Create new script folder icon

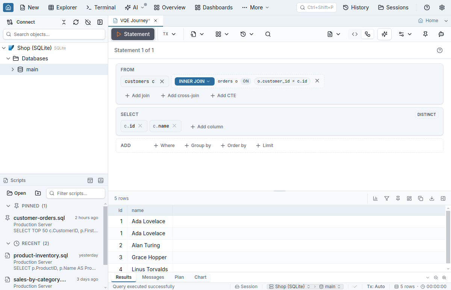tap(38, 193)
